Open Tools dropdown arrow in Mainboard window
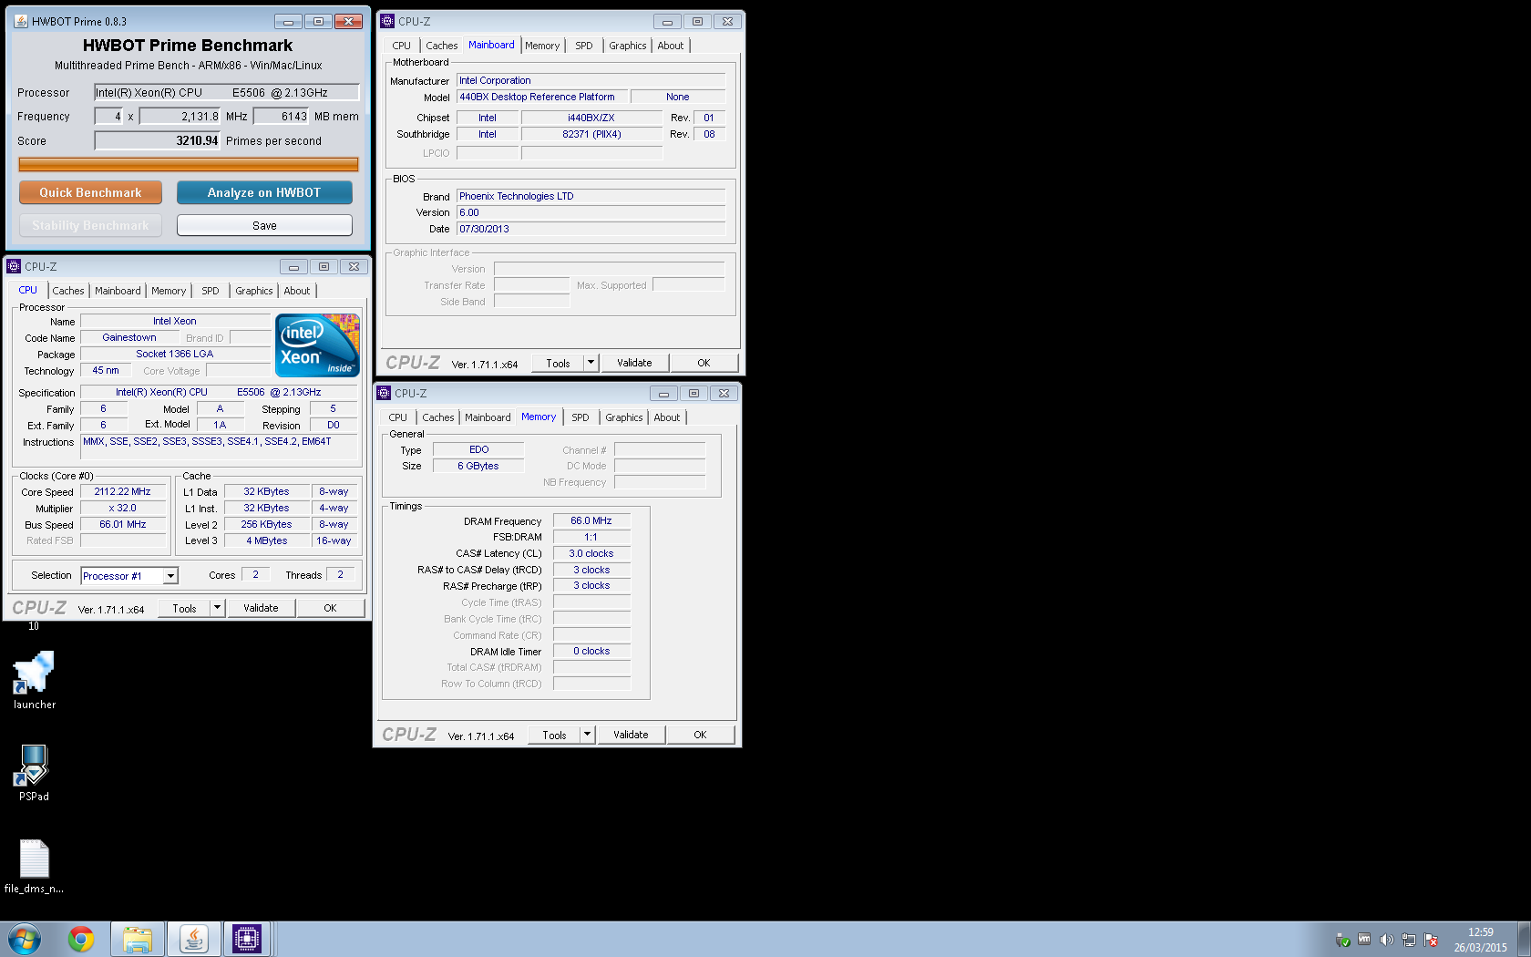1531x957 pixels. point(591,363)
